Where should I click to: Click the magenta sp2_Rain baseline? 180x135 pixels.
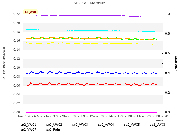point(91,112)
